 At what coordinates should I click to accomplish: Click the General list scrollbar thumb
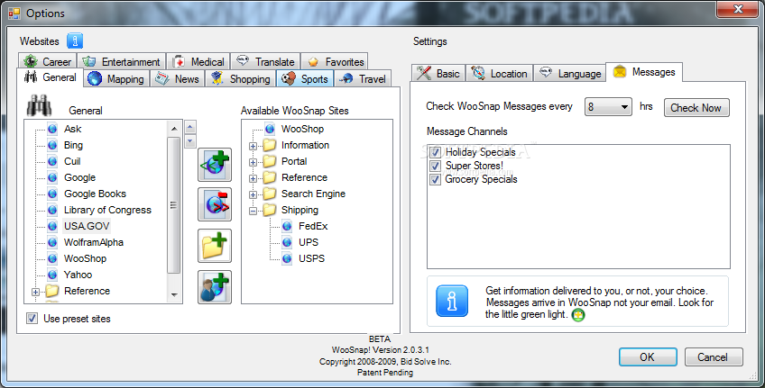coord(174,204)
